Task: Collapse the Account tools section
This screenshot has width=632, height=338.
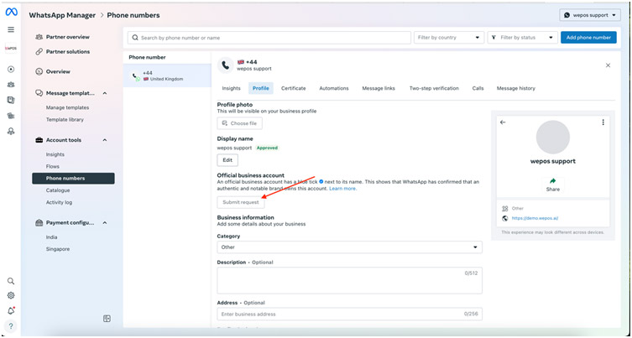Action: [x=105, y=140]
